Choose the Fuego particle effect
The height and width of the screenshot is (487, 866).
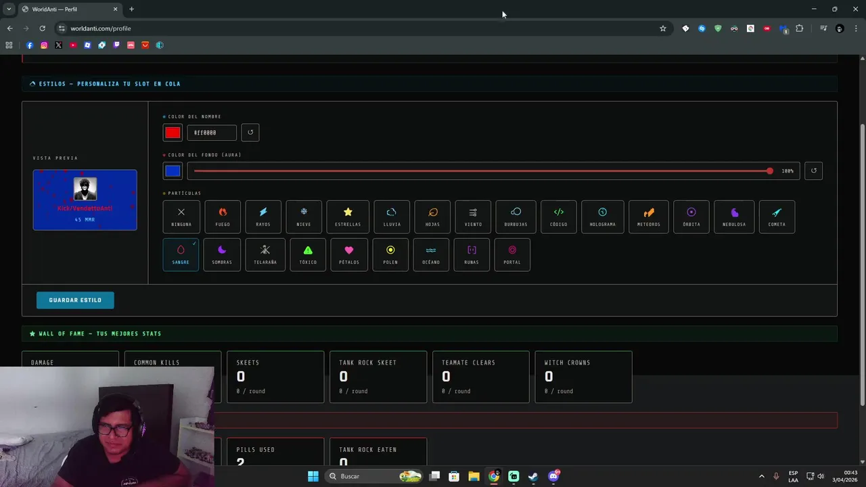223,216
